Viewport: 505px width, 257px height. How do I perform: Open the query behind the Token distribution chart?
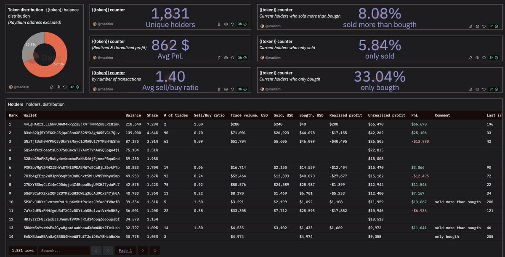(51, 87)
